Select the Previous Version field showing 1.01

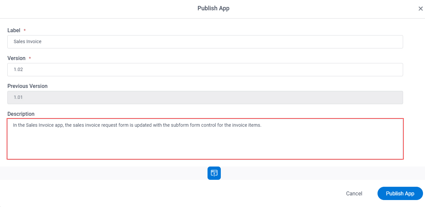click(205, 98)
